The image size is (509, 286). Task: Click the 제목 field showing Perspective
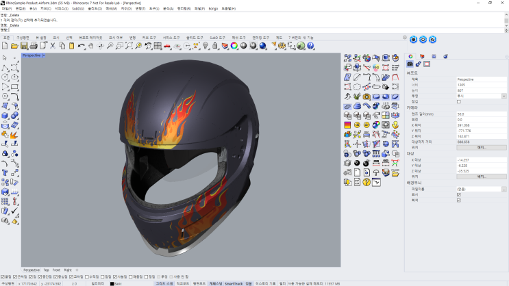click(482, 79)
